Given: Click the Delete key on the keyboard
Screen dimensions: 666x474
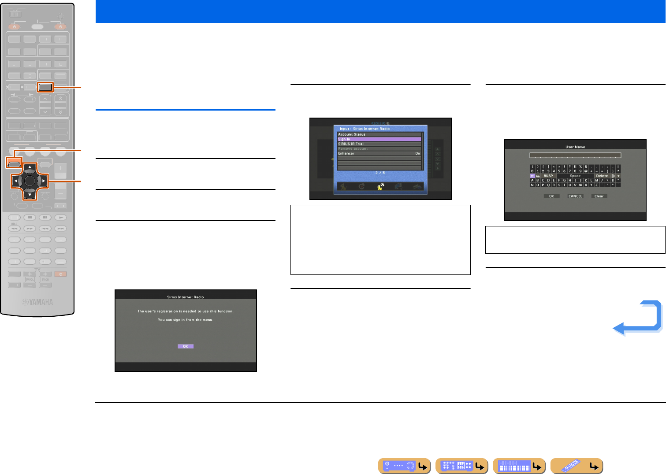Looking at the screenshot, I should point(602,176).
